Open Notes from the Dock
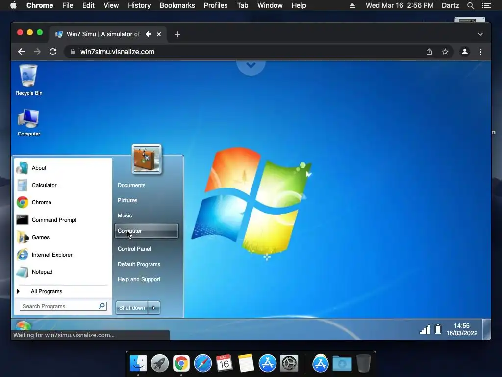This screenshot has height=377, width=502. [246, 364]
